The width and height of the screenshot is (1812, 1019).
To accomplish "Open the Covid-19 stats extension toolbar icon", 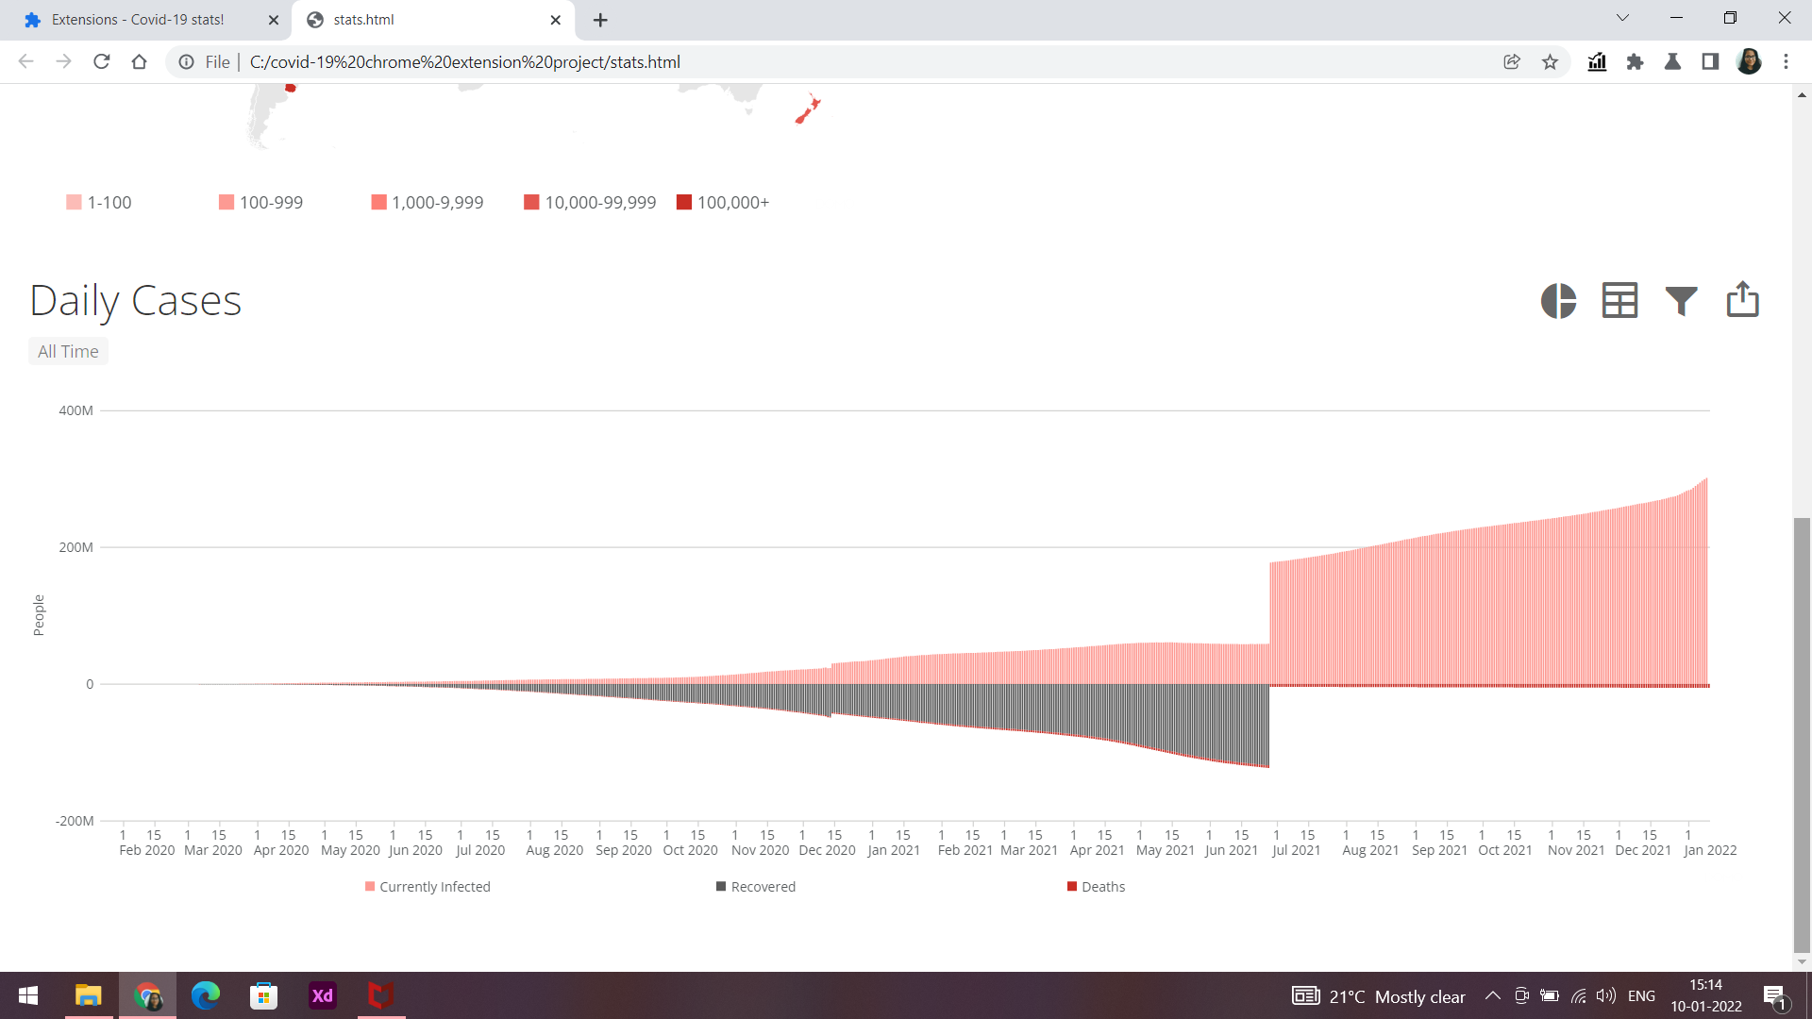I will coord(1597,62).
